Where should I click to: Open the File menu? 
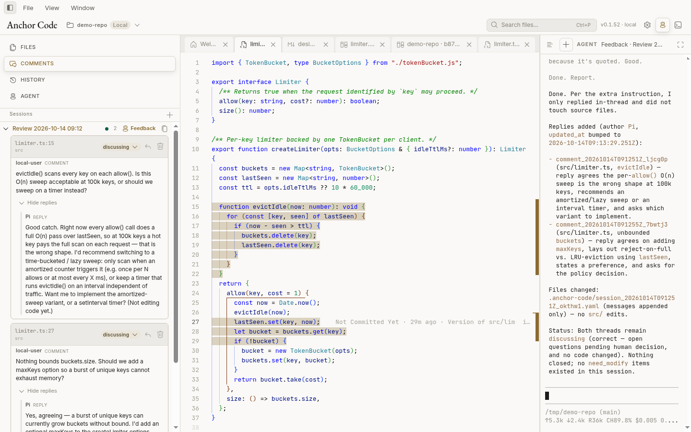[x=28, y=8]
